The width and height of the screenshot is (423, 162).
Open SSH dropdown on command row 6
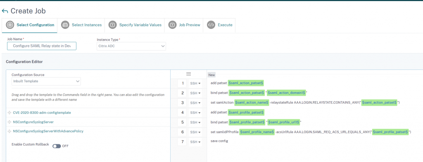[195, 132]
